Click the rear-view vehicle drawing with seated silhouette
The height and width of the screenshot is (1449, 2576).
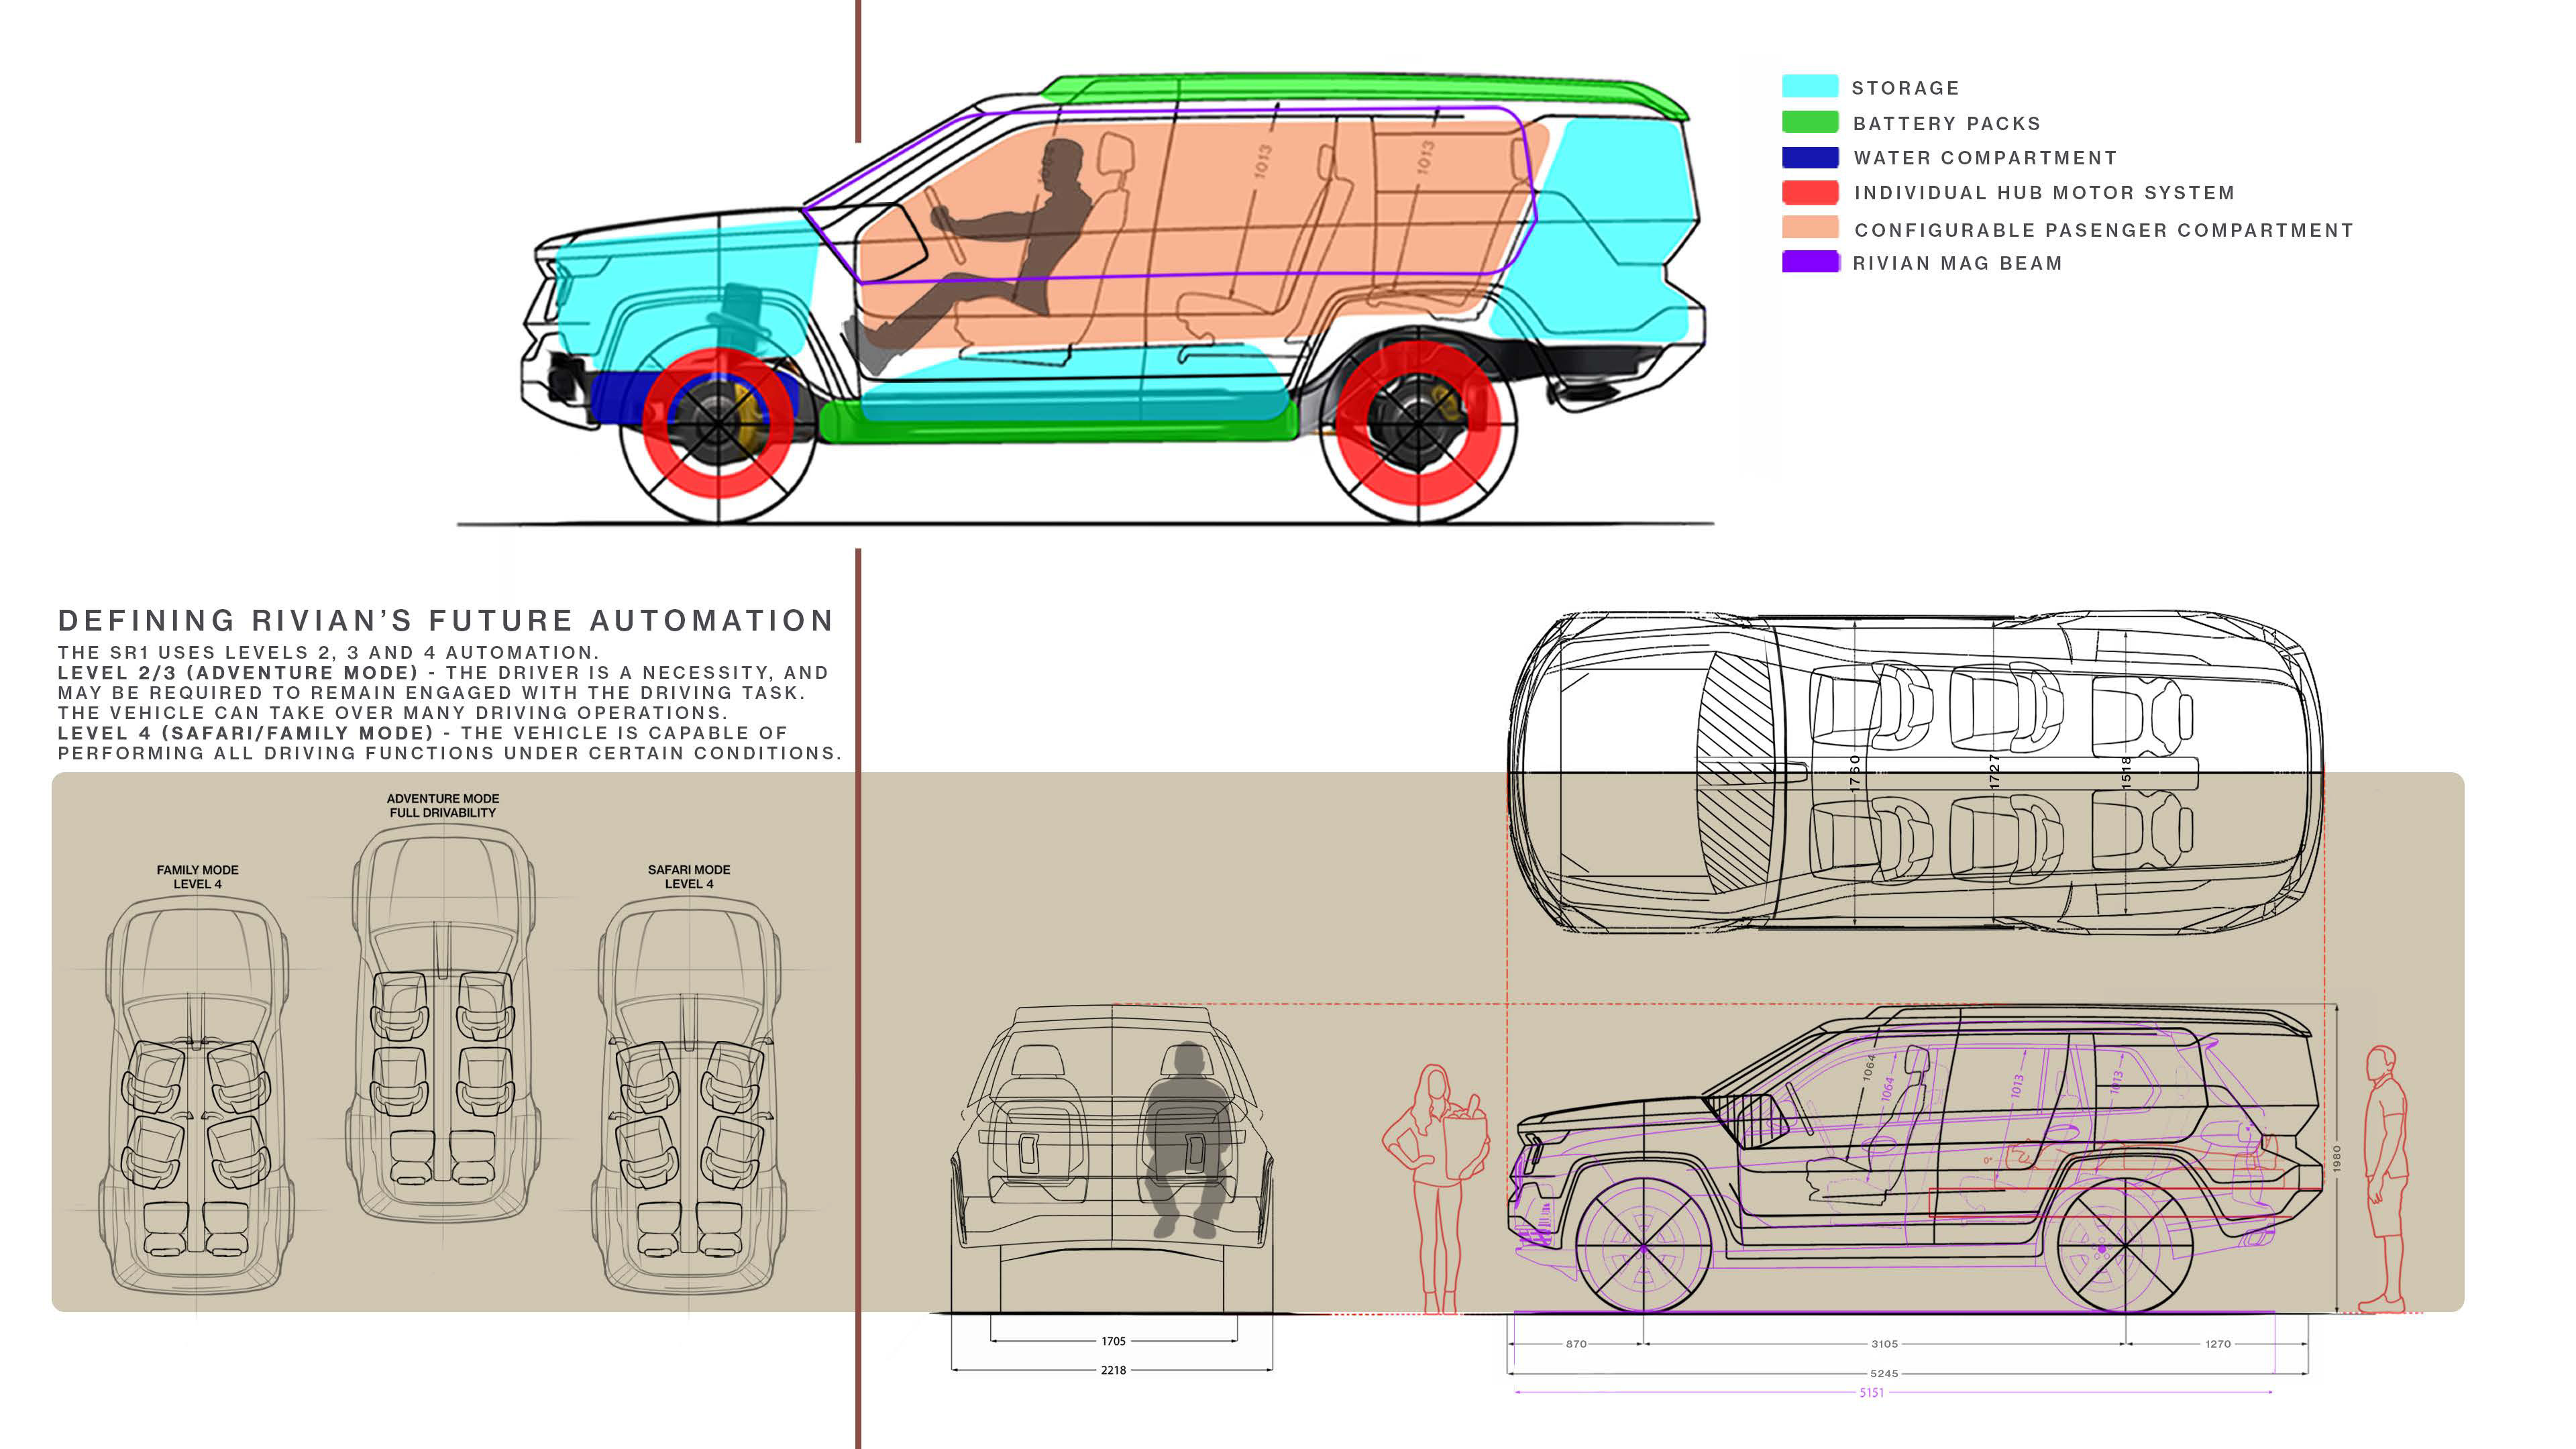[1112, 1158]
